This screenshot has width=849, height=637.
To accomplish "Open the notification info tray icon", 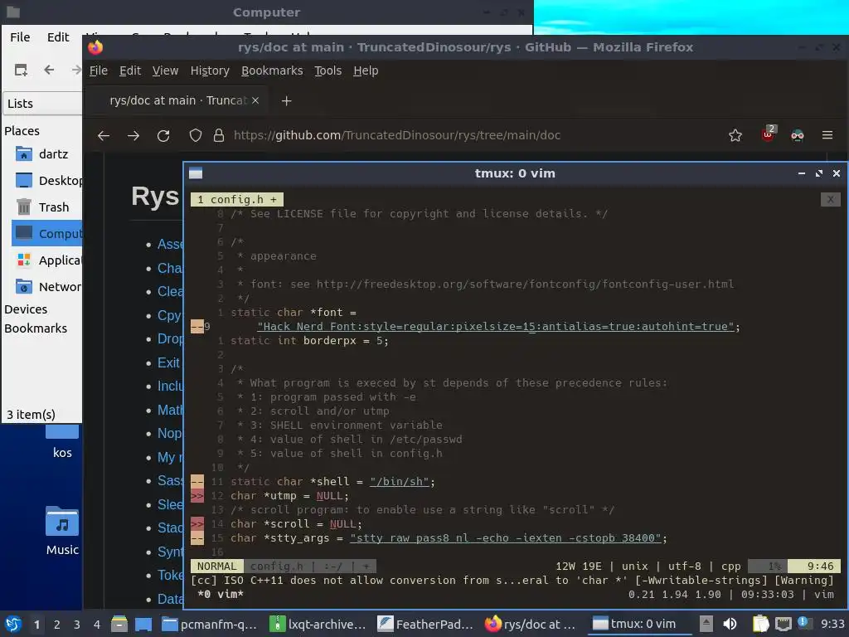I will [804, 623].
